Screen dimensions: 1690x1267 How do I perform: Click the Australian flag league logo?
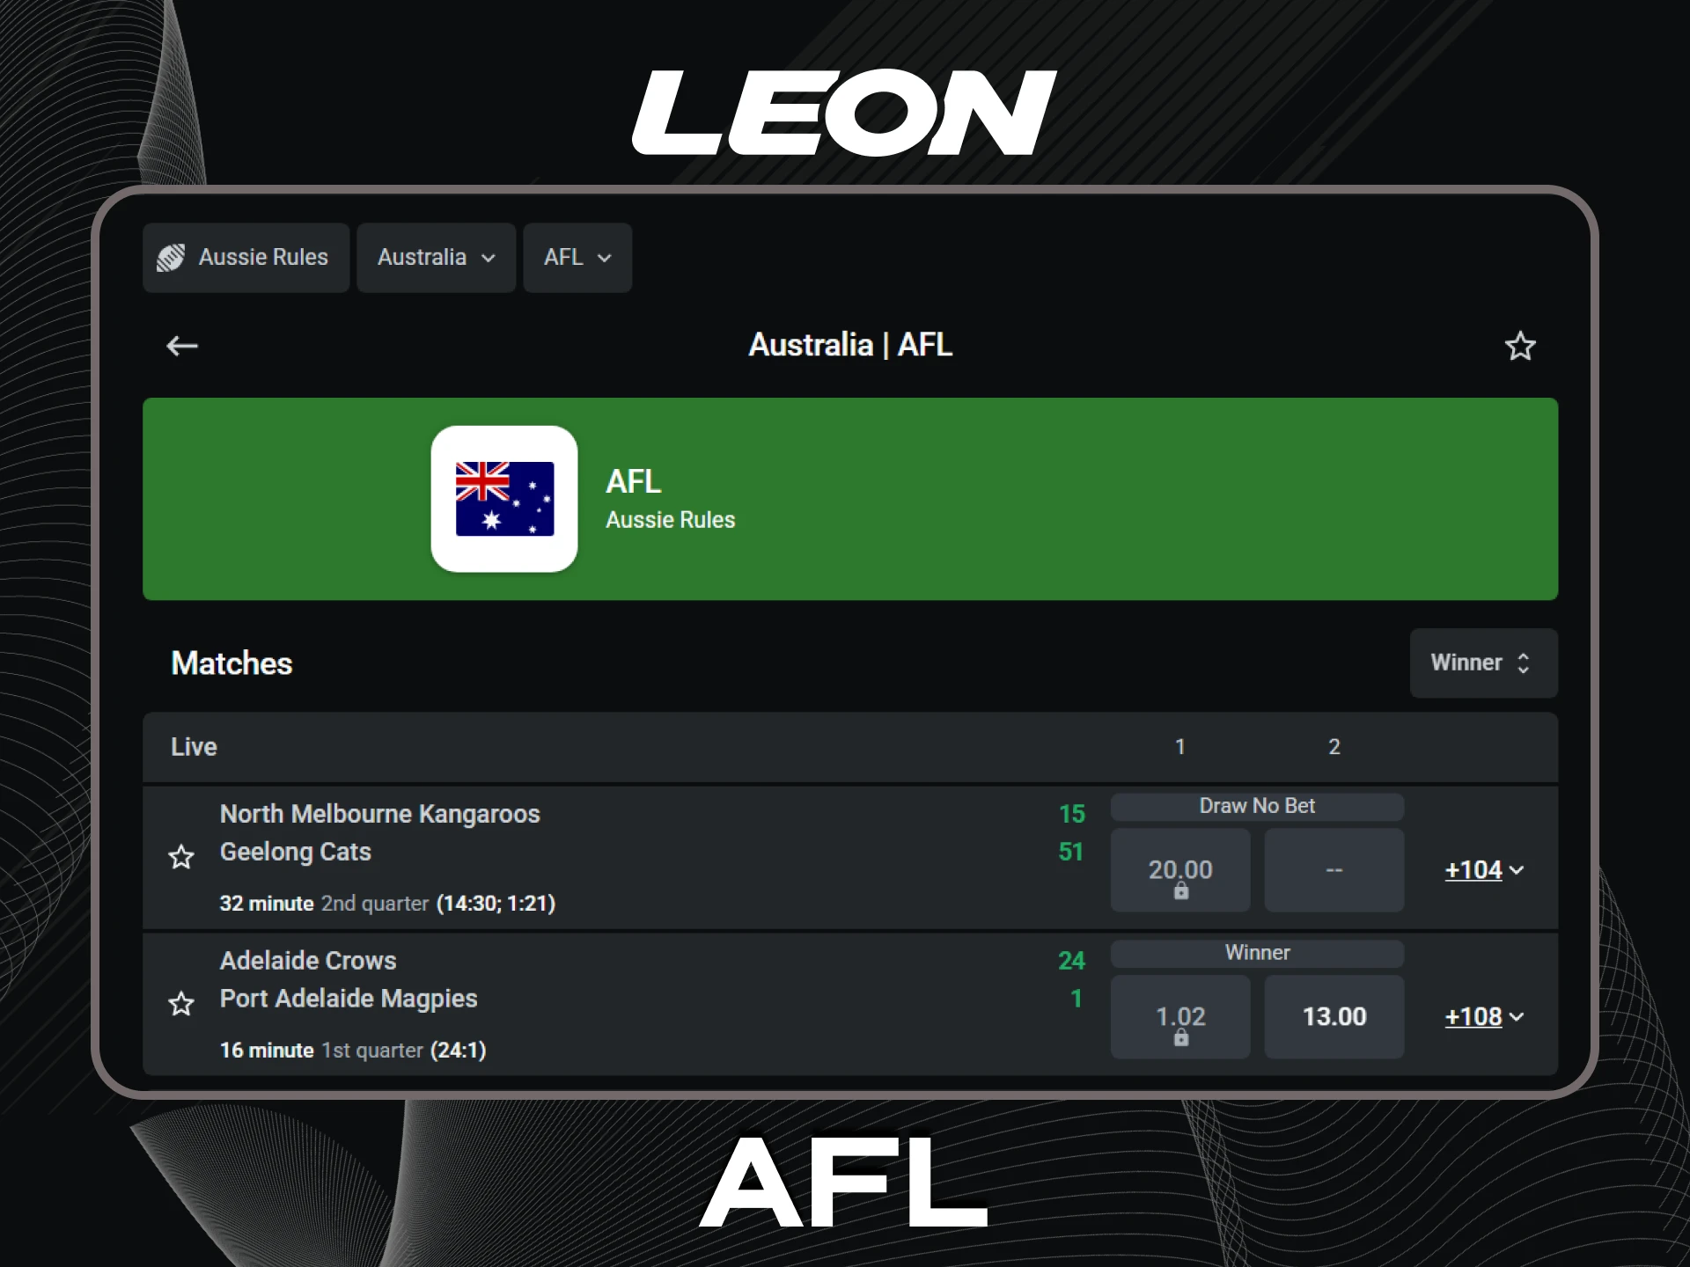(x=504, y=499)
